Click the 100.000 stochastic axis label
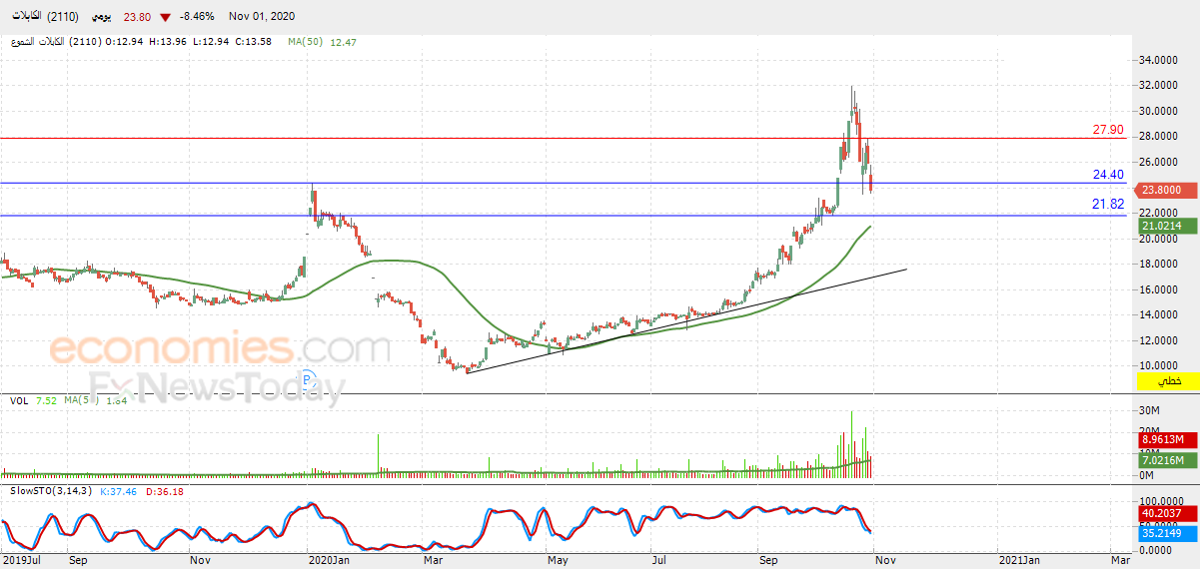 tap(1161, 501)
